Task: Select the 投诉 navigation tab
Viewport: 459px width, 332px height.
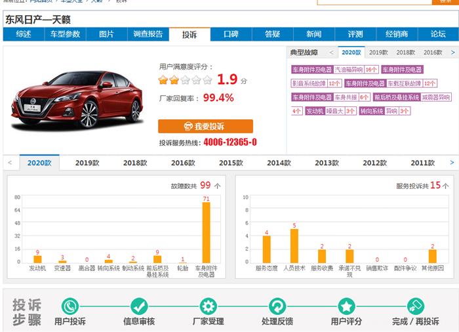Action: (x=190, y=35)
